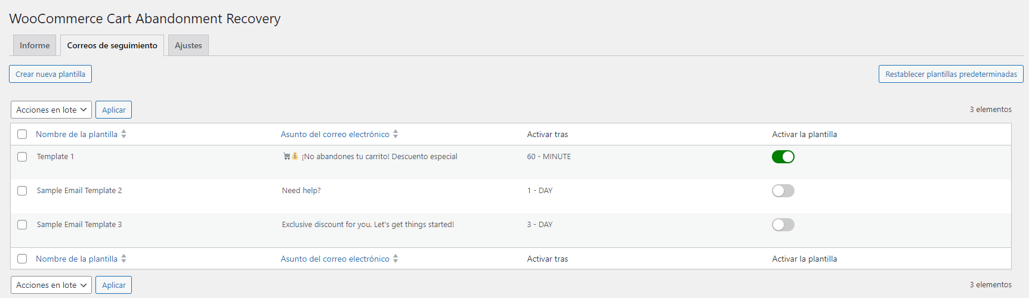Open the Ajustes tab
Image resolution: width=1029 pixels, height=298 pixels.
(x=189, y=45)
